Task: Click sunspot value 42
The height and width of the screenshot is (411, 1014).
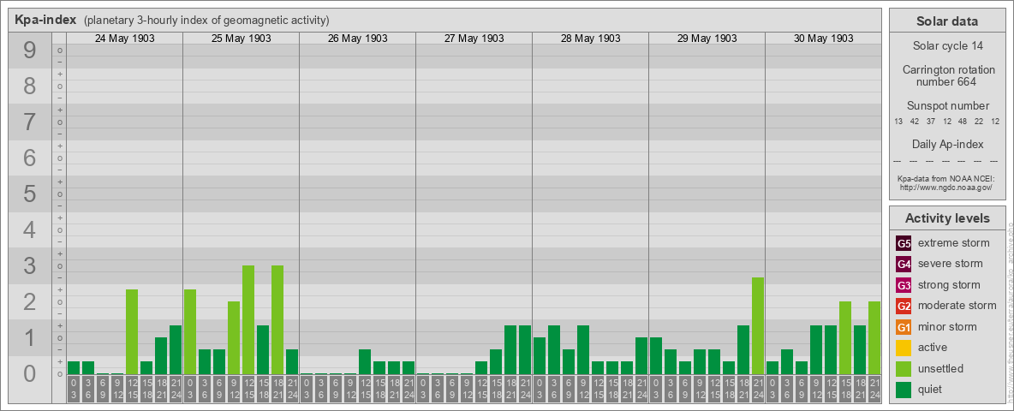Action: (x=915, y=122)
